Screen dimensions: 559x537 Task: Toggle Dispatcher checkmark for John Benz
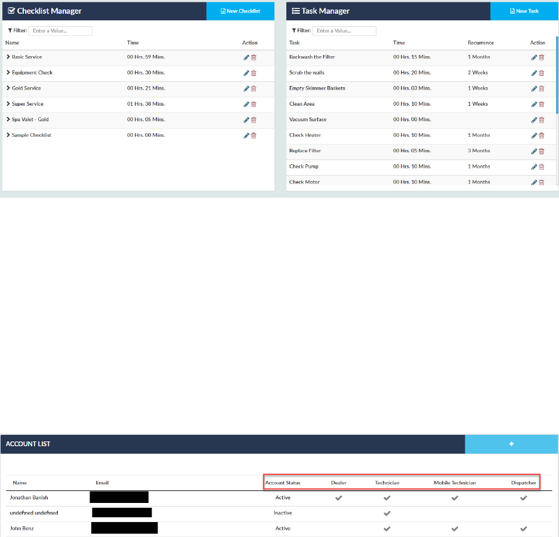coord(523,529)
